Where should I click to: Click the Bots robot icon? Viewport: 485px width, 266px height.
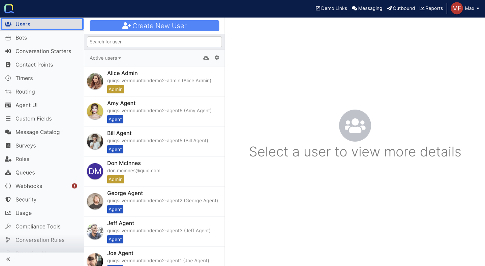click(8, 38)
